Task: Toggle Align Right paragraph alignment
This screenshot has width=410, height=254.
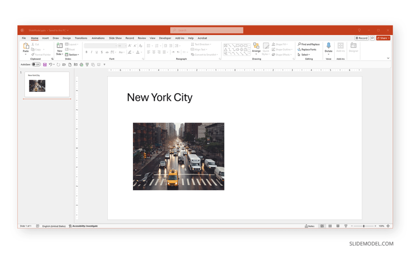Action: [x=159, y=52]
